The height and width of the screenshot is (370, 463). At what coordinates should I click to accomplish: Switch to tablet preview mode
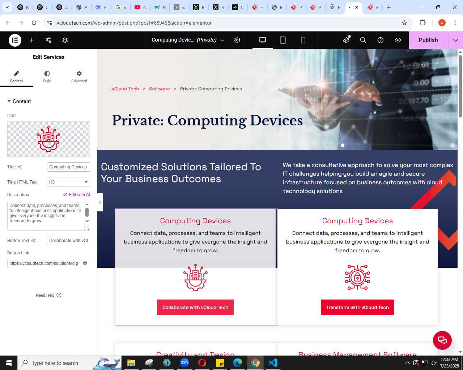point(283,40)
